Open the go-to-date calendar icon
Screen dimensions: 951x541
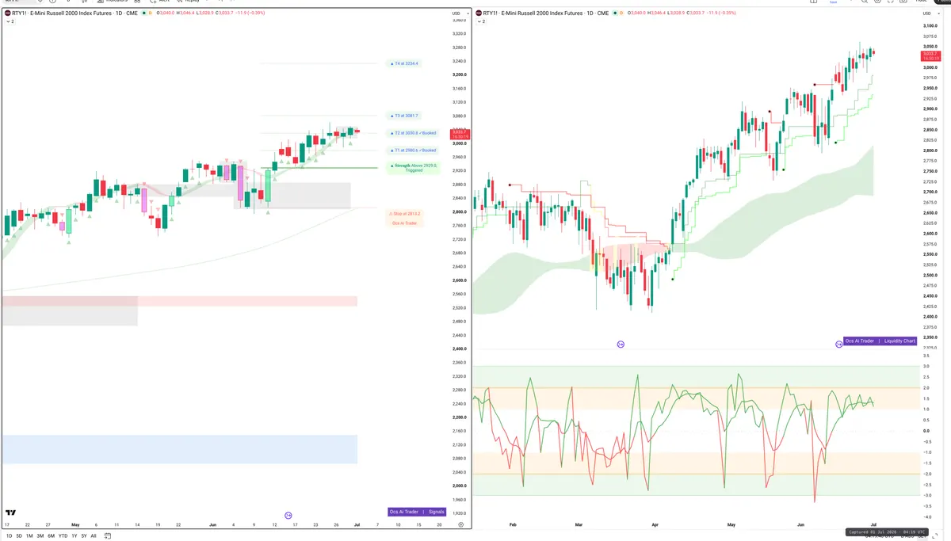(106, 535)
